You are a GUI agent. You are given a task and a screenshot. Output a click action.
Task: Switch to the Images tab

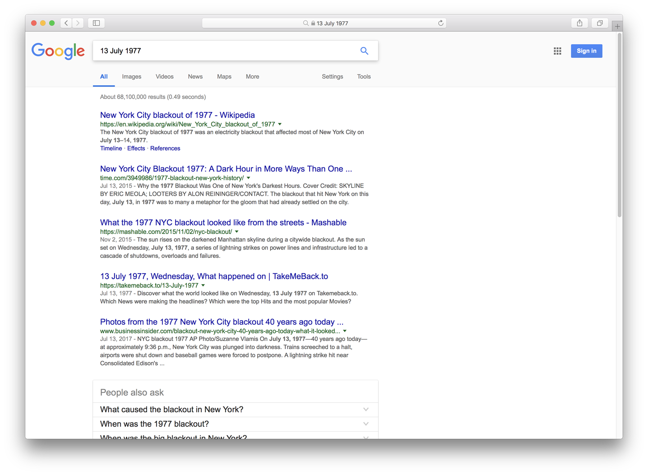coord(131,77)
